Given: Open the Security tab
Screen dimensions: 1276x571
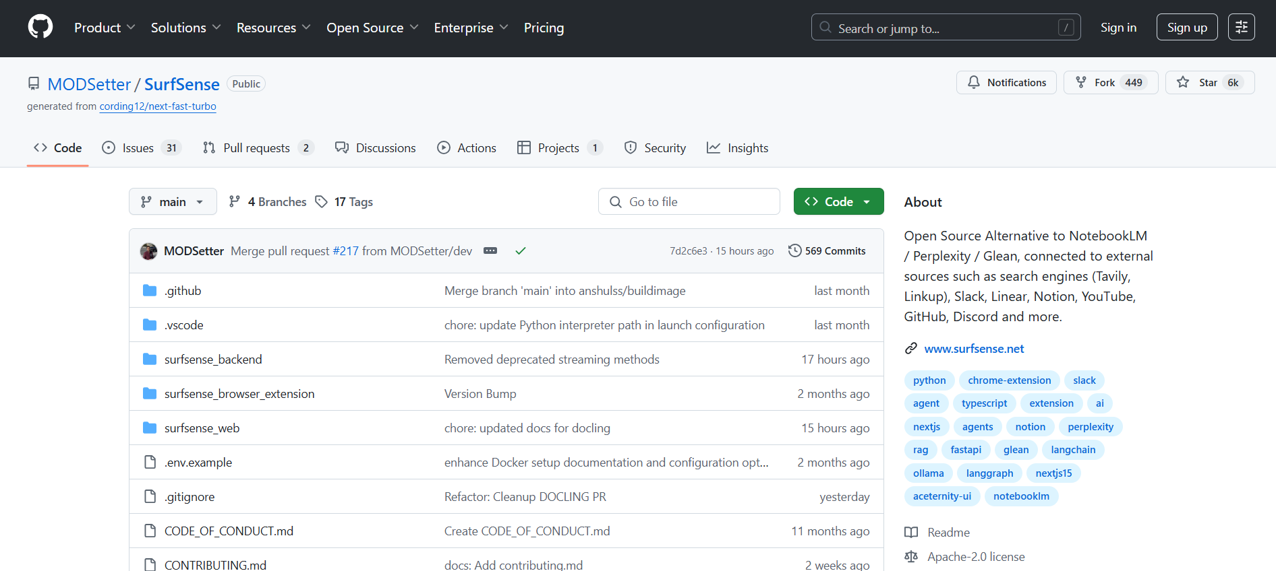Looking at the screenshot, I should [x=655, y=148].
